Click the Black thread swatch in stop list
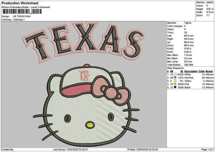This screenshot has width=215, height=152. tap(175, 87)
